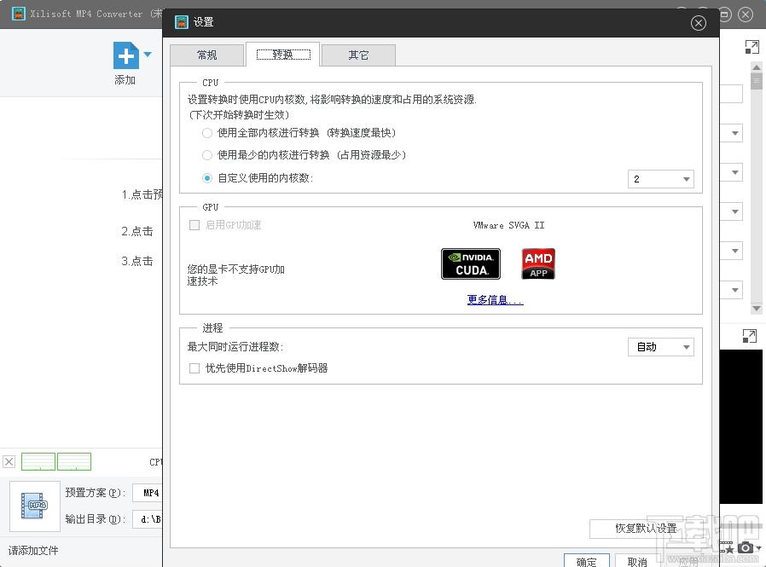Open the 其它 tab

(358, 55)
